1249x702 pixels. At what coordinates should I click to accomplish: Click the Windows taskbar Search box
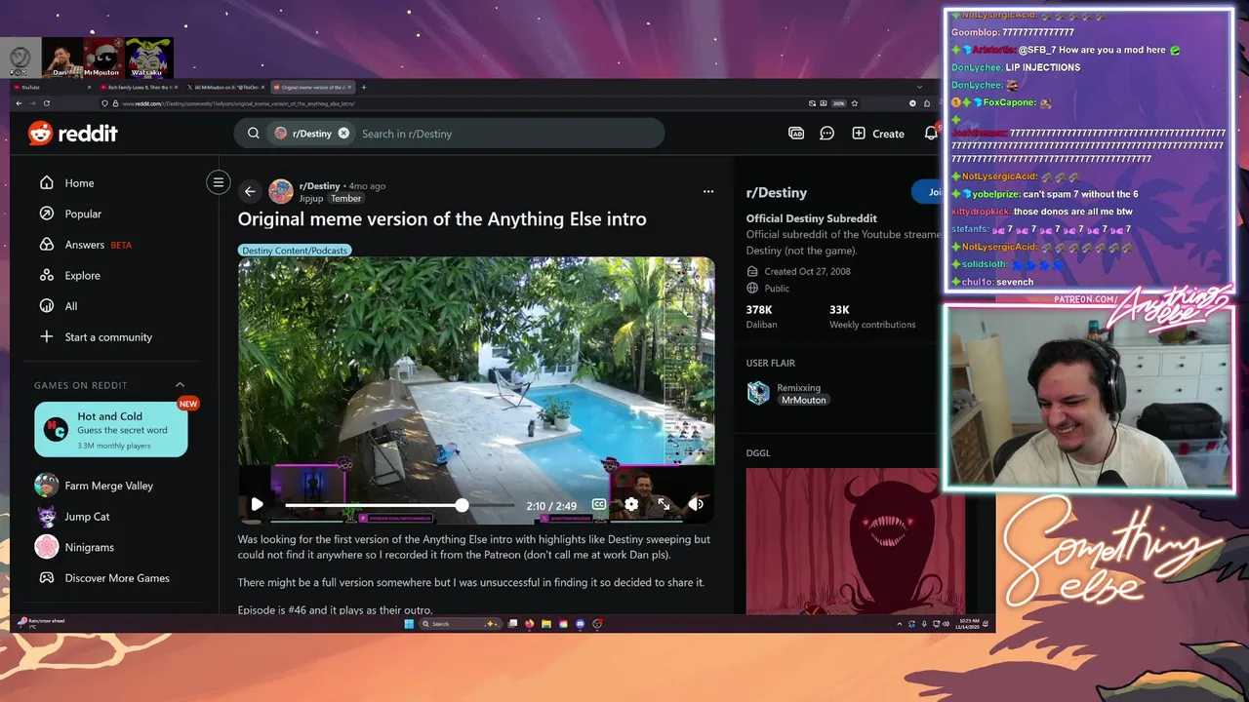(460, 624)
